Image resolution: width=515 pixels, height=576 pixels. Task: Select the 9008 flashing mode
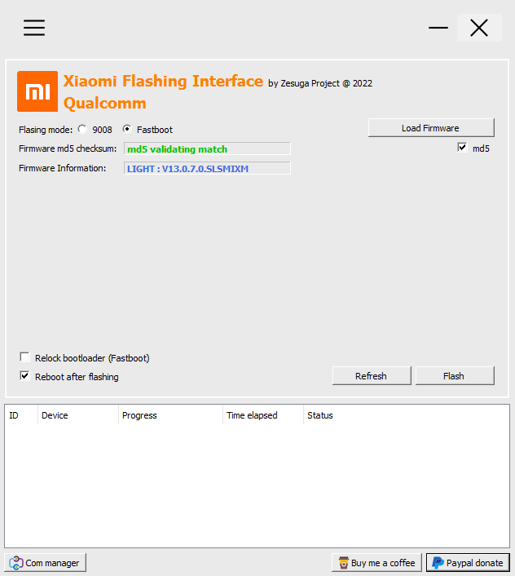point(82,129)
